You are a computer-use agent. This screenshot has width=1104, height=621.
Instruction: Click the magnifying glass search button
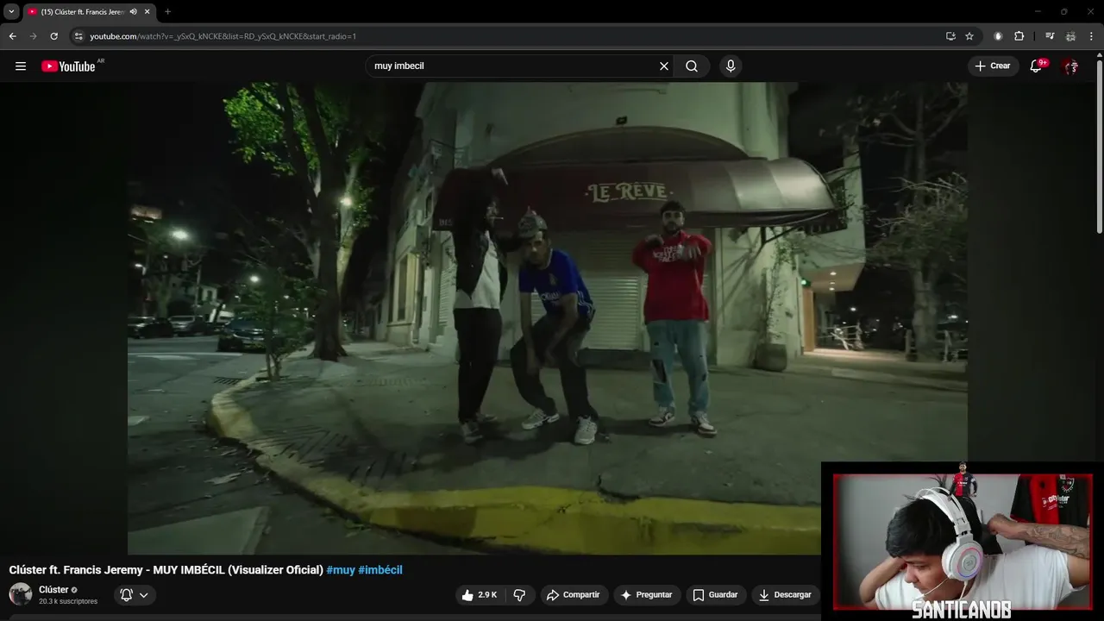pos(692,66)
